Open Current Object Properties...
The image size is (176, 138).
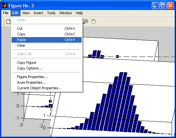47,88
